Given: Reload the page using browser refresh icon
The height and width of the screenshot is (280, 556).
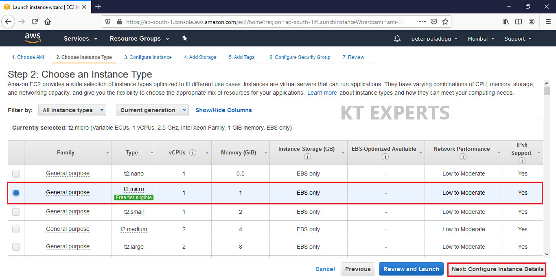Looking at the screenshot, I should 35,22.
